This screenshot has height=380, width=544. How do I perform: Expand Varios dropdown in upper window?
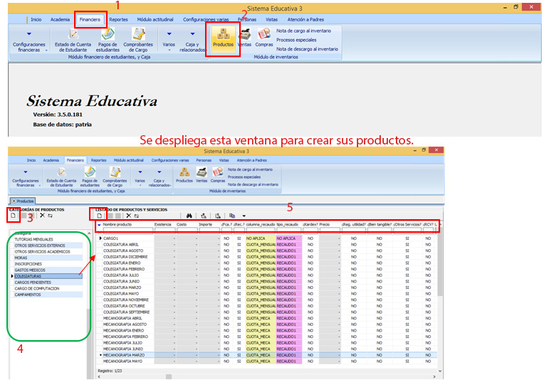[x=169, y=41]
